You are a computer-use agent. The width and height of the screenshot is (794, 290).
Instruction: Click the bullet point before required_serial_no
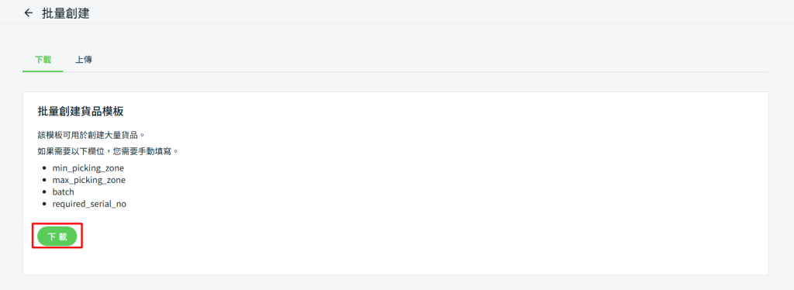click(44, 205)
